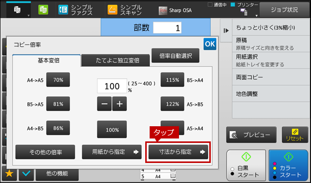Select 70% A4->A5 ratio
This screenshot has height=183, width=311.
point(58,80)
